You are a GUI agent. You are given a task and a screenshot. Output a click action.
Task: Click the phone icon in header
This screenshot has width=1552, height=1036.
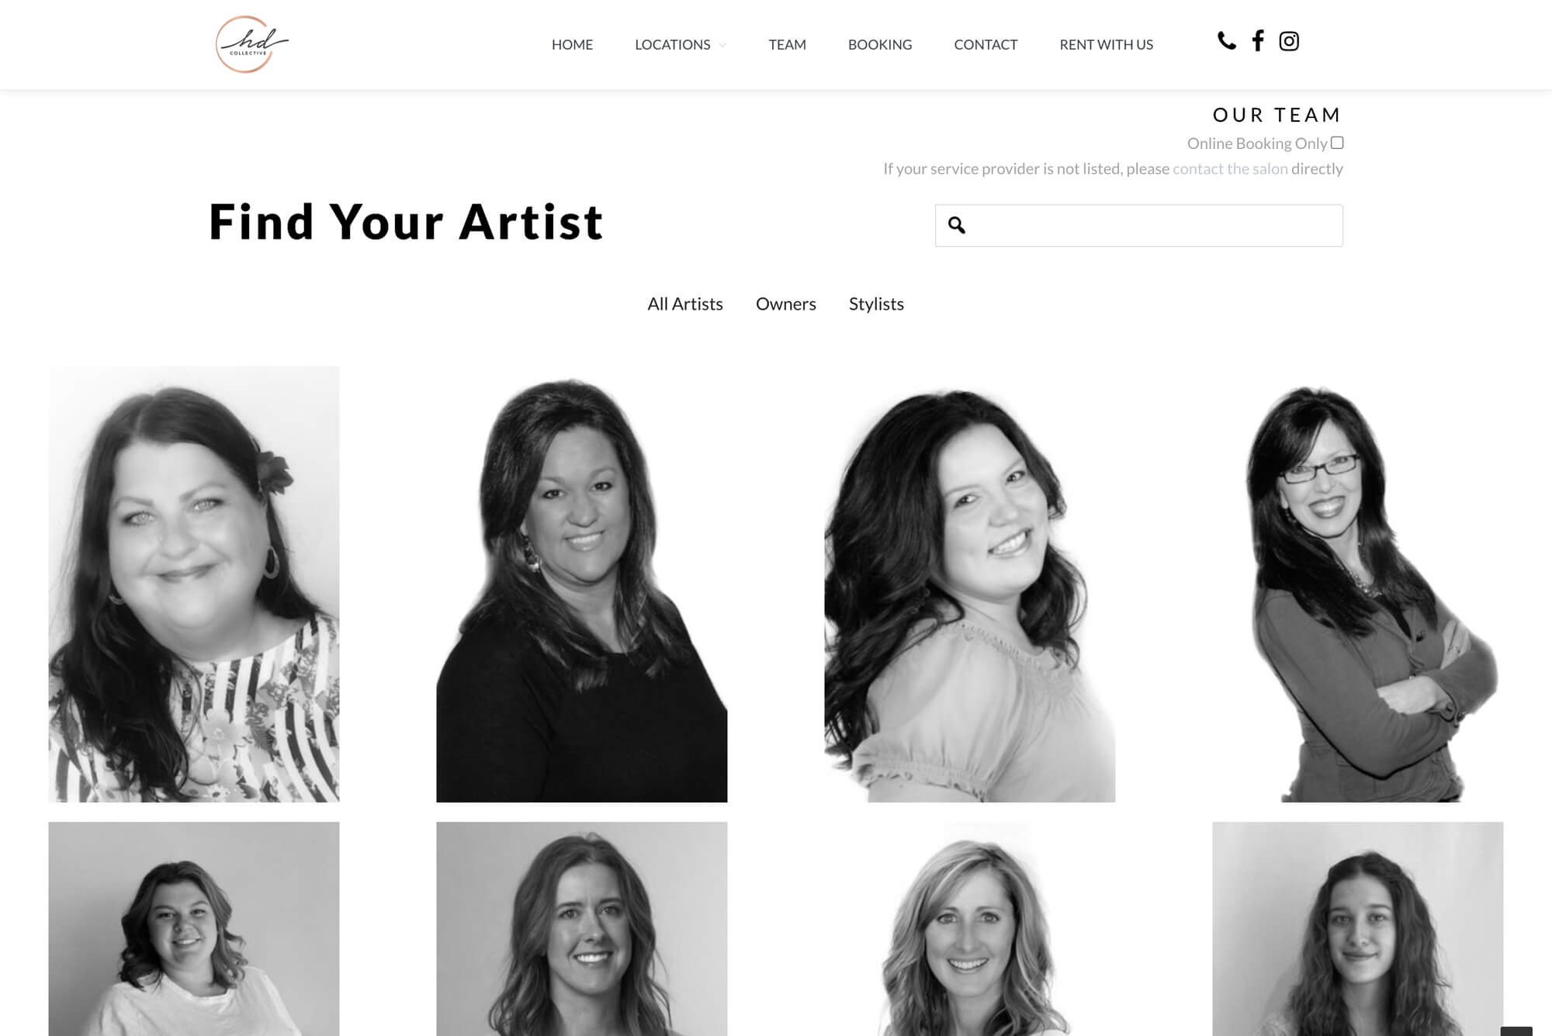[1226, 41]
